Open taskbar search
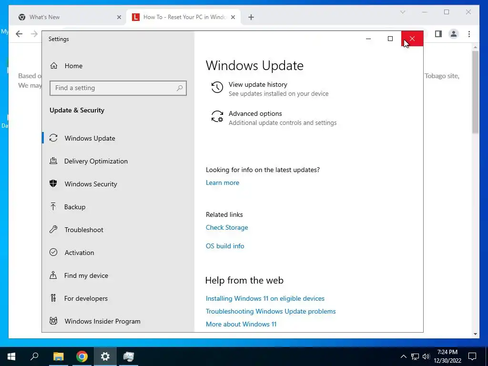This screenshot has height=366, width=488. [x=34, y=356]
